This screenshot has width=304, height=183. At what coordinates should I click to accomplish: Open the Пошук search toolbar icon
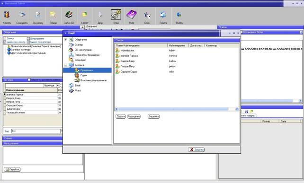(x=53, y=15)
